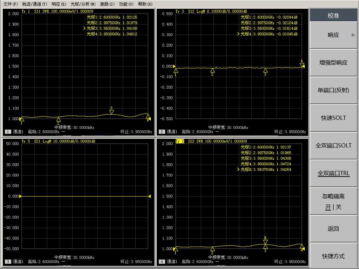
Task: Select marker 3 on S12 LogM trace
Action: pyautogui.click(x=265, y=72)
